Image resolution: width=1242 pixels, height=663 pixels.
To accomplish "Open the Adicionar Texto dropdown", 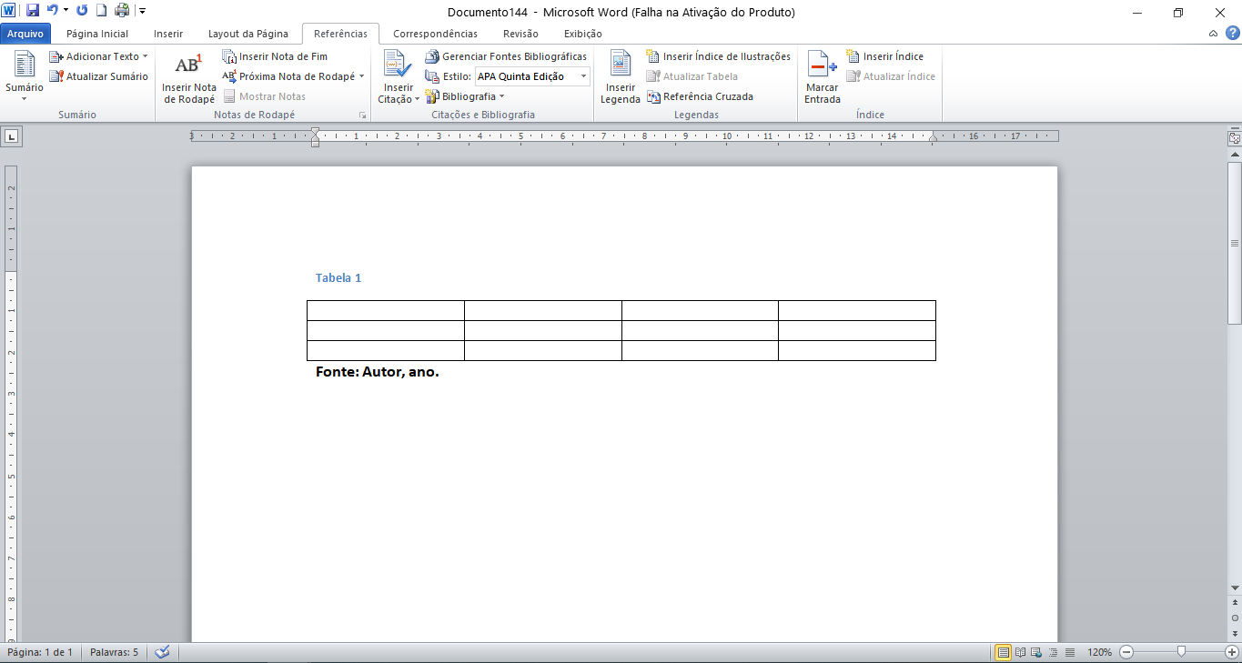I will point(98,56).
